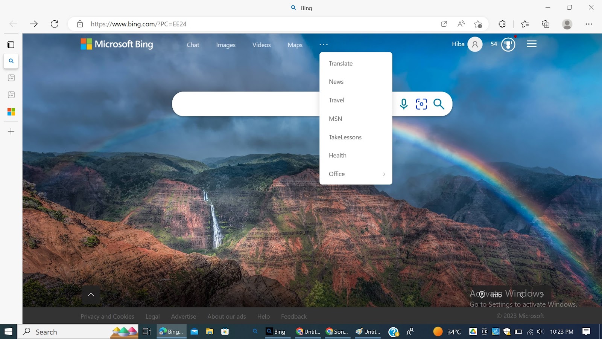The width and height of the screenshot is (602, 339).
Task: Open Mail app from taskbar
Action: [194, 331]
